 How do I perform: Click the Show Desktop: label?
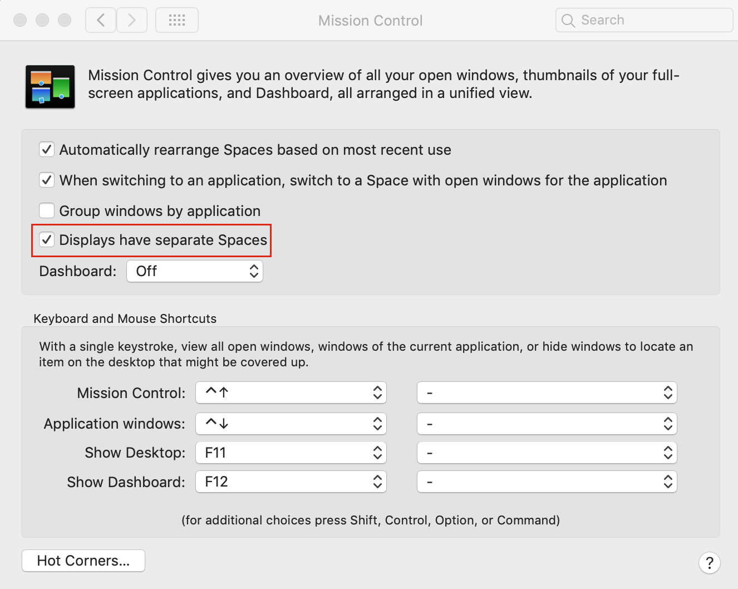coord(135,453)
